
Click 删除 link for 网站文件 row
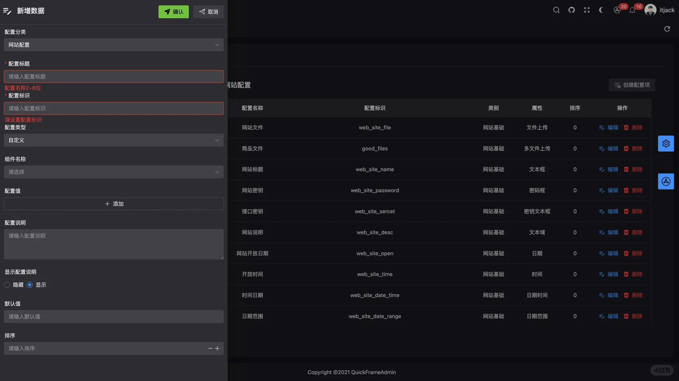637,128
